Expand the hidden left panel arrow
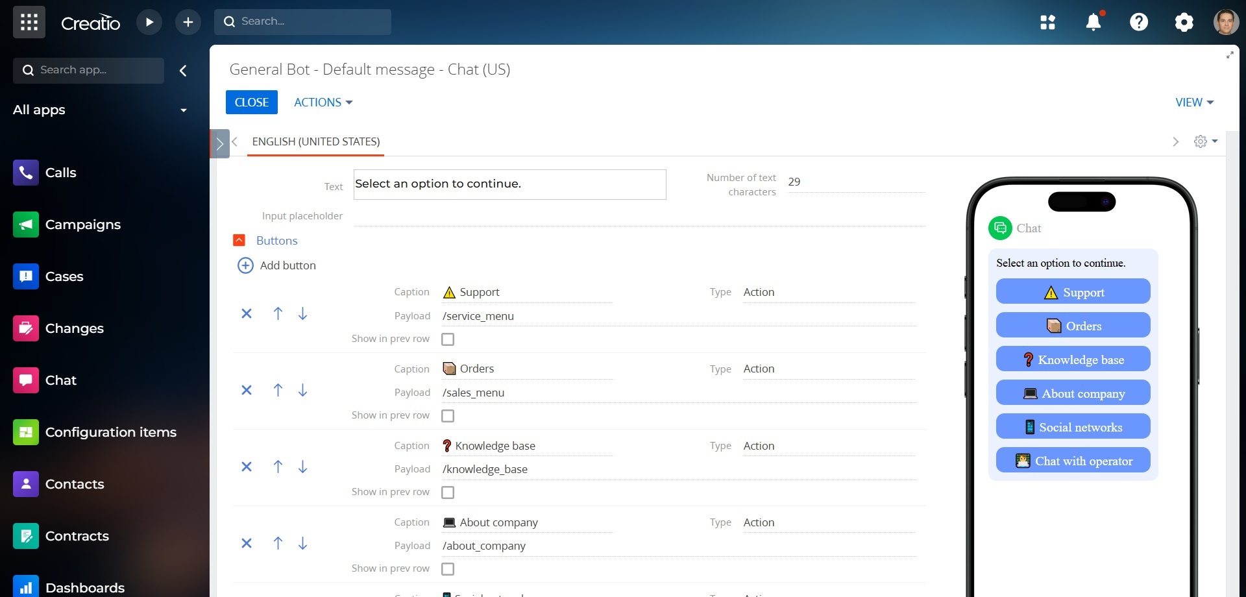Image resolution: width=1246 pixels, height=597 pixels. (x=220, y=144)
